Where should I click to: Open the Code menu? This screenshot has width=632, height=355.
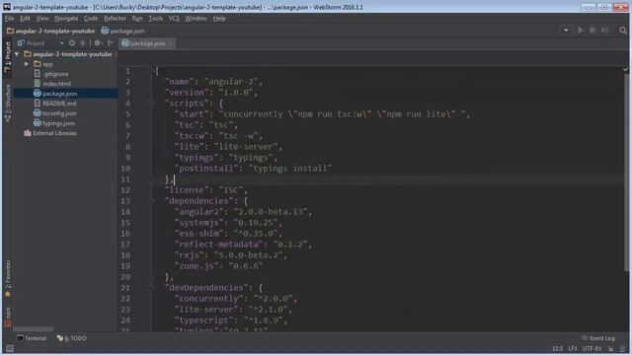click(x=91, y=19)
